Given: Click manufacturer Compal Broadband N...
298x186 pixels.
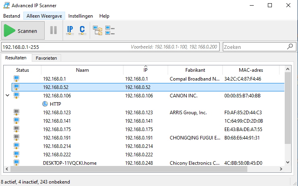Looking at the screenshot, I should coord(195,79).
